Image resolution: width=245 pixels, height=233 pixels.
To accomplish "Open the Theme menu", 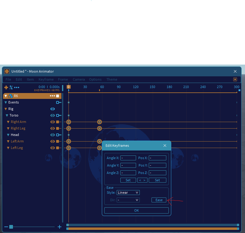I will [112, 79].
